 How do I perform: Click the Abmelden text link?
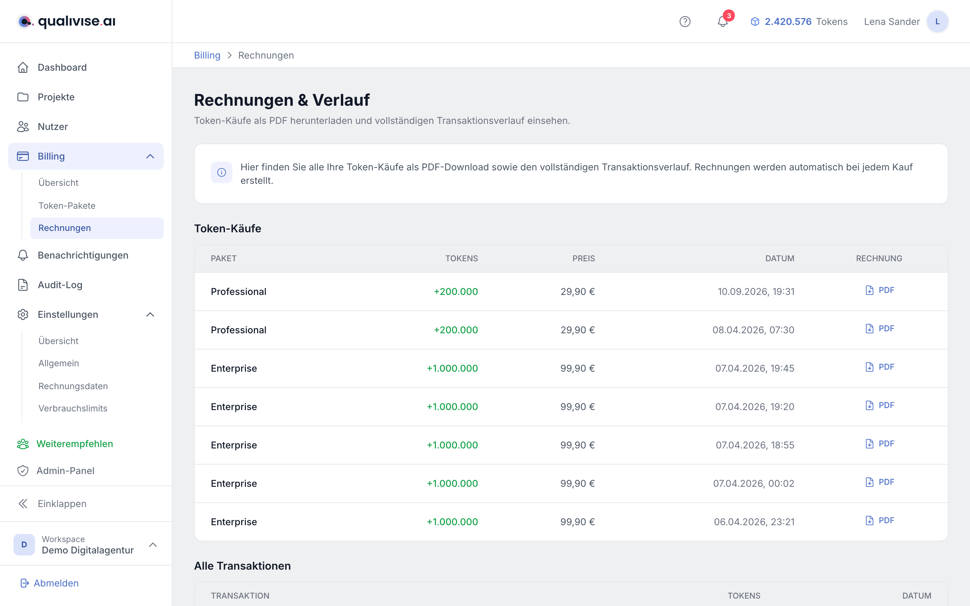tap(56, 583)
